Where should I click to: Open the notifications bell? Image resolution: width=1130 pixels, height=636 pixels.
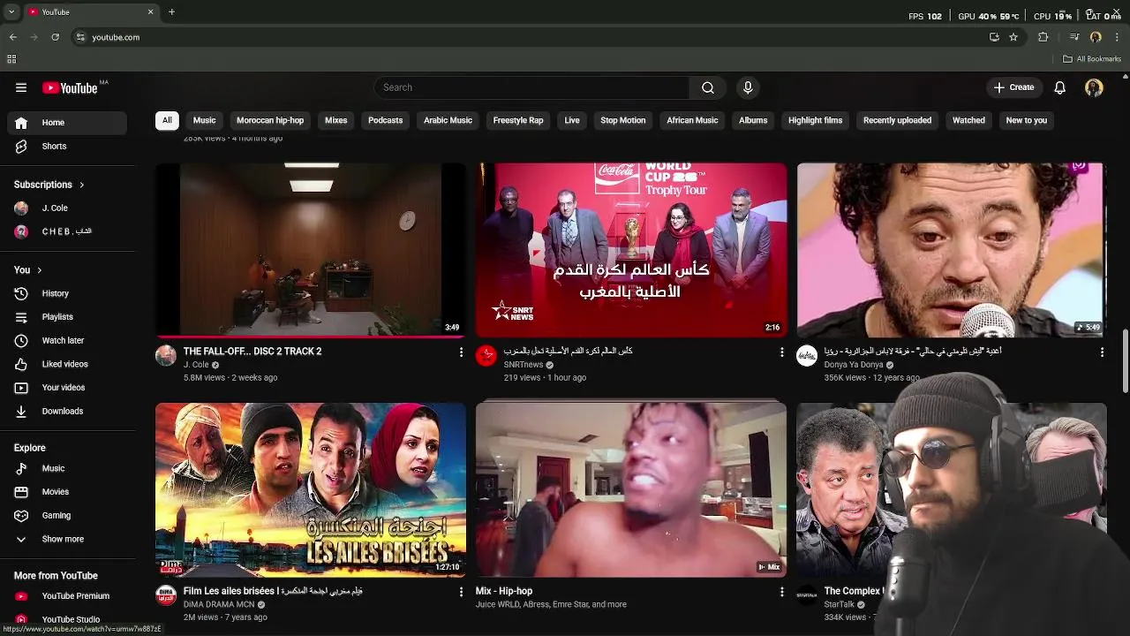(x=1060, y=87)
